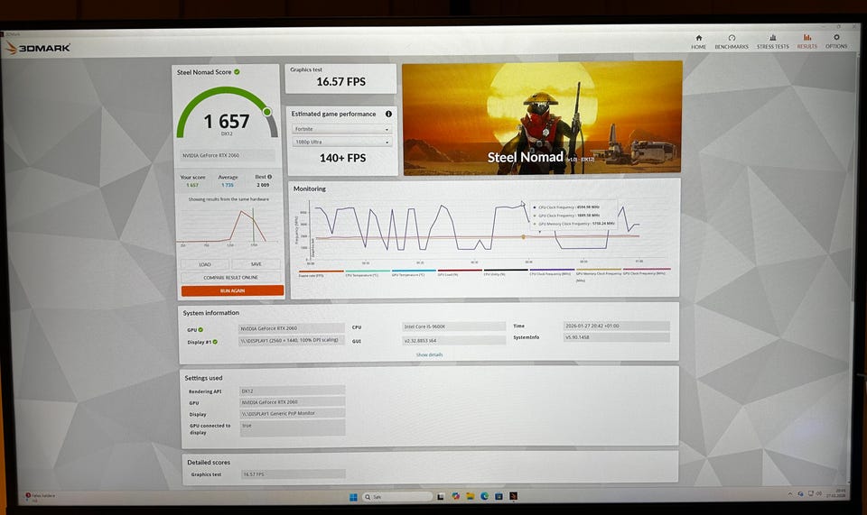
Task: Click the 3DMark taskbar icon
Action: [514, 496]
